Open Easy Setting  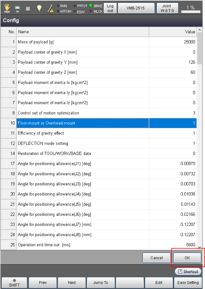(188, 283)
